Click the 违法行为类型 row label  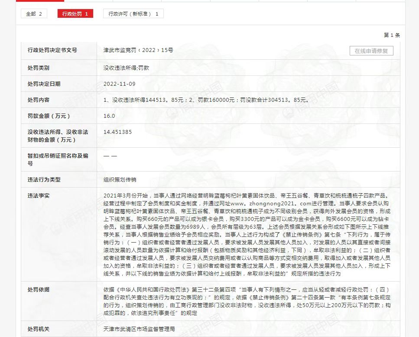(x=44, y=179)
